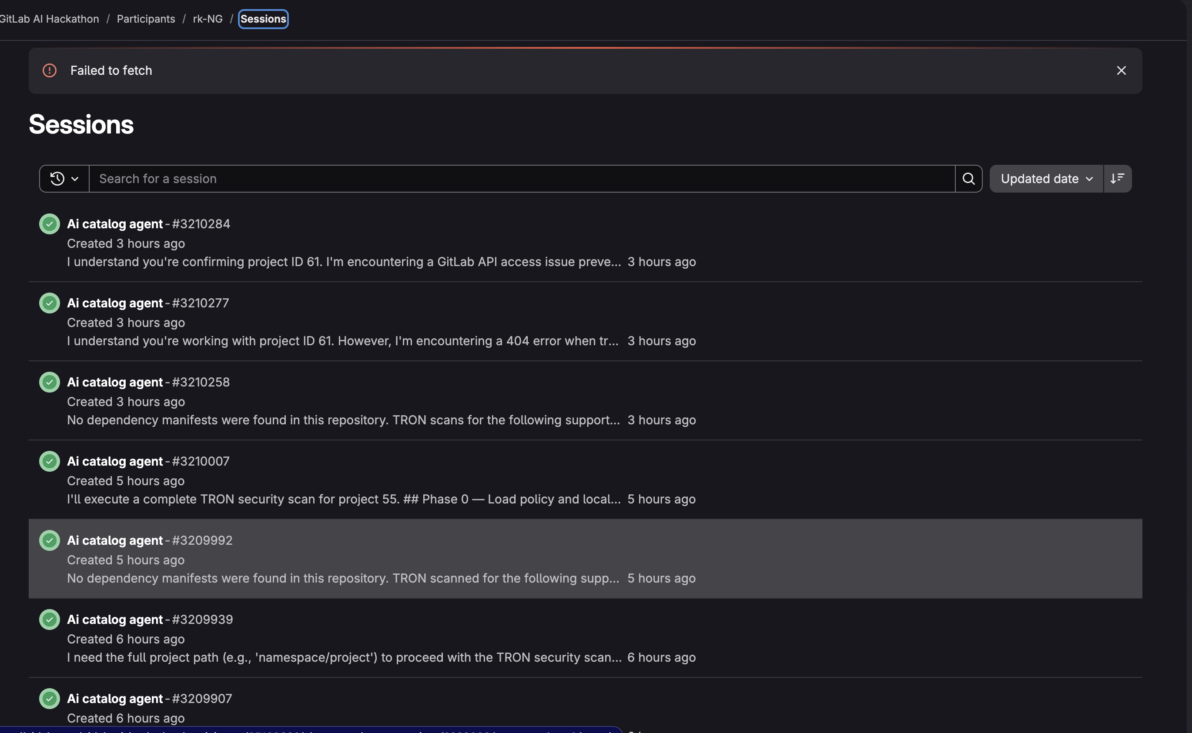The height and width of the screenshot is (733, 1192).
Task: Click the error warning icon in alert
Action: tap(50, 71)
